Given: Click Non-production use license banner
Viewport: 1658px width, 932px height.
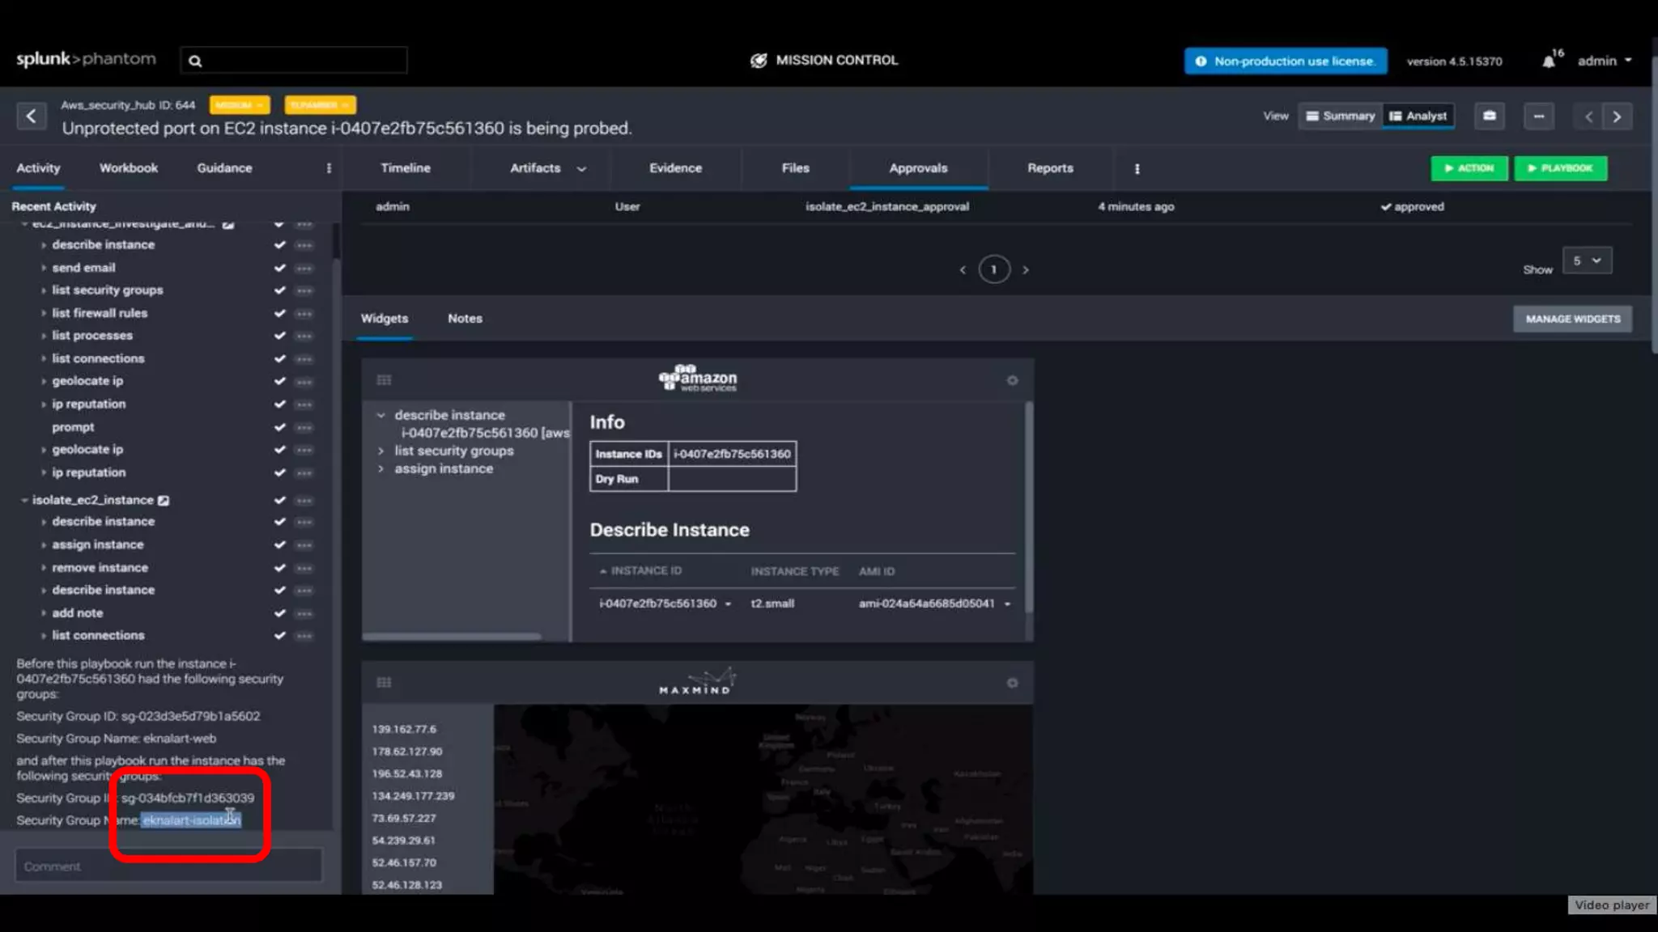Looking at the screenshot, I should 1286,61.
